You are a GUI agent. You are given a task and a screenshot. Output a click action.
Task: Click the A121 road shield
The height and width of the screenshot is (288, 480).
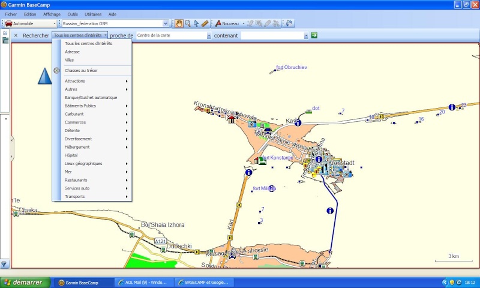160,241
